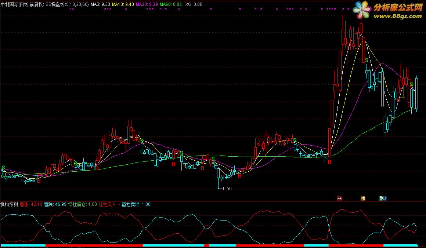Image resolution: width=426 pixels, height=248 pixels.
Task: Select the MA5: 9.33 indicator label
Action: coord(100,4)
